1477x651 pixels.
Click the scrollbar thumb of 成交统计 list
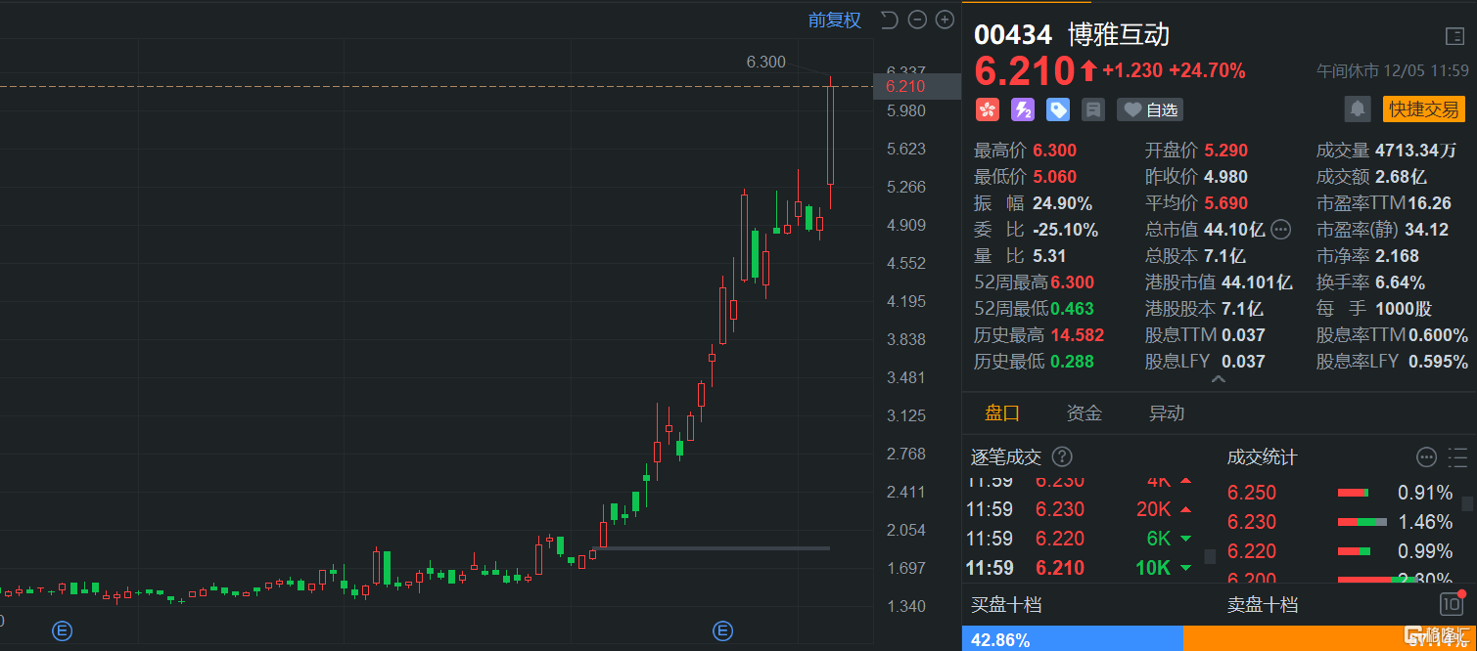tap(1466, 503)
